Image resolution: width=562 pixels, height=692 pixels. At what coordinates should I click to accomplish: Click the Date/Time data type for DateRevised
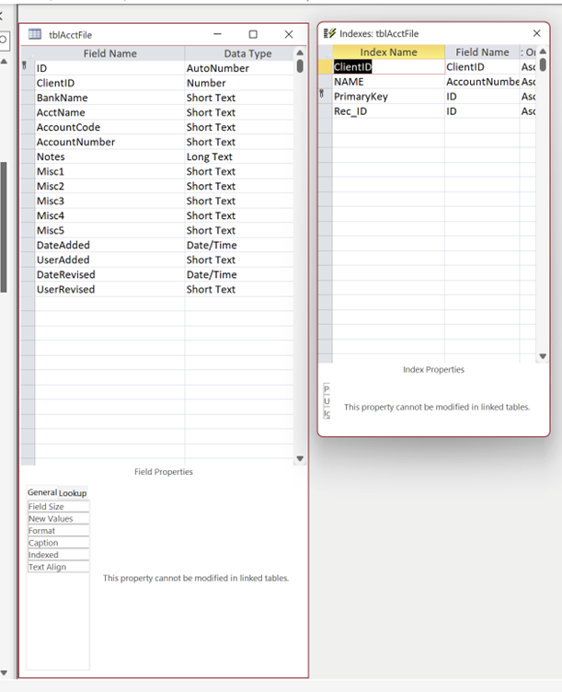coord(239,274)
